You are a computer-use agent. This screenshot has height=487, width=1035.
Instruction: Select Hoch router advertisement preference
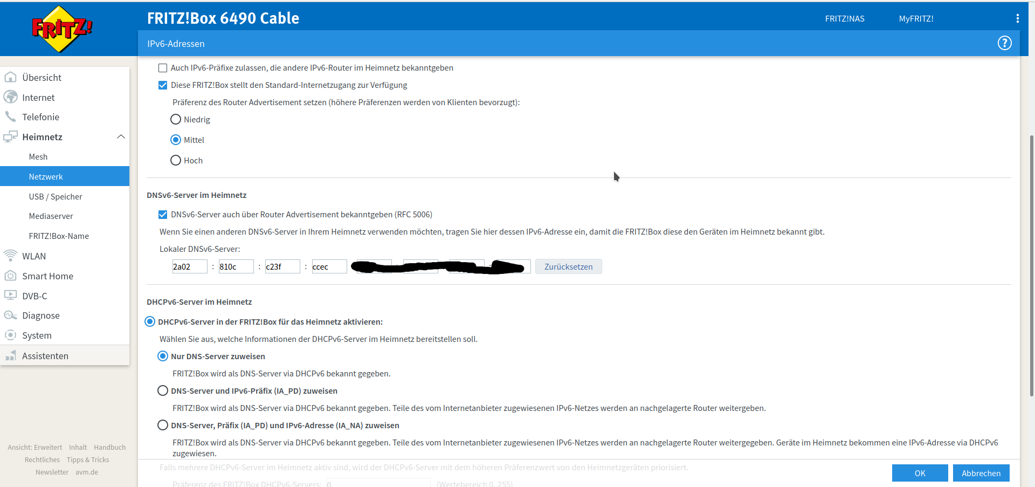click(x=176, y=160)
